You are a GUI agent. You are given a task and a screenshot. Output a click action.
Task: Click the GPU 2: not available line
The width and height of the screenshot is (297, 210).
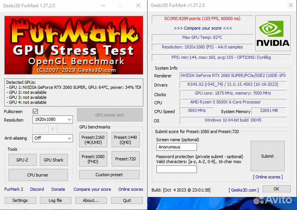pos(26,92)
